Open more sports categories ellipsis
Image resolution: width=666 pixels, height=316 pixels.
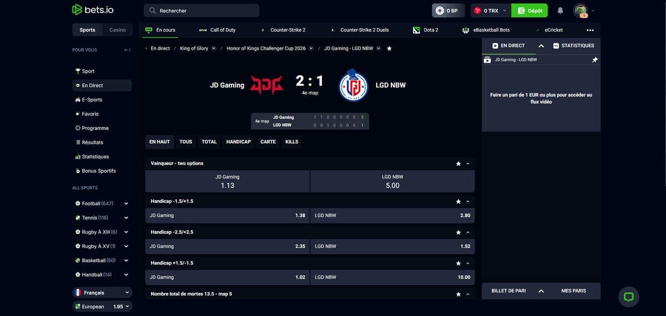pyautogui.click(x=590, y=30)
